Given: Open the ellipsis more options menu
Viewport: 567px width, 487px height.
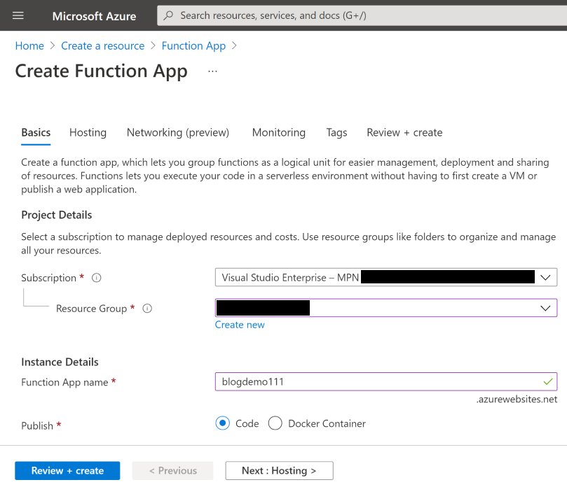Looking at the screenshot, I should (212, 71).
